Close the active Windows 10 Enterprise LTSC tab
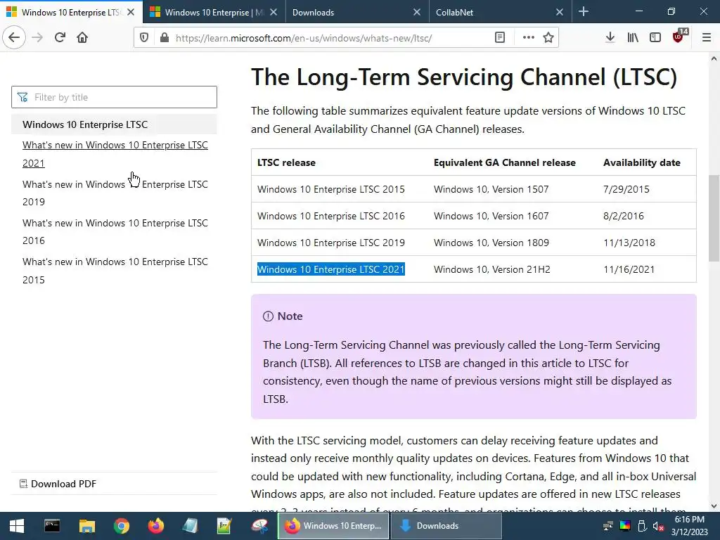 pyautogui.click(x=131, y=12)
